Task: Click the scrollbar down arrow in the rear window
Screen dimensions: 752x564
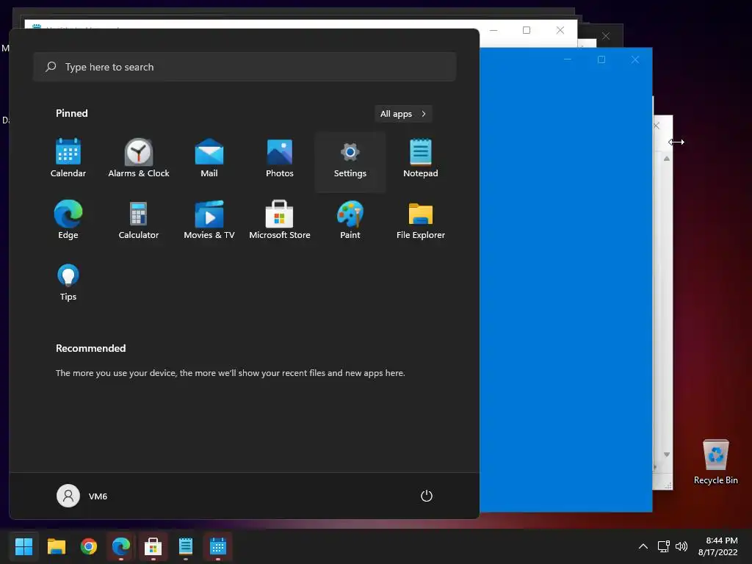Action: (667, 454)
